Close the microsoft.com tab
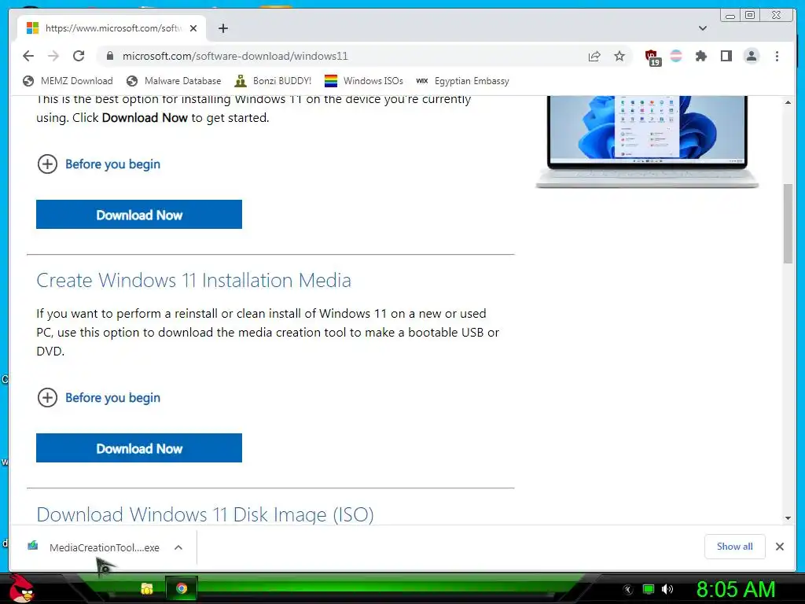 (x=193, y=28)
